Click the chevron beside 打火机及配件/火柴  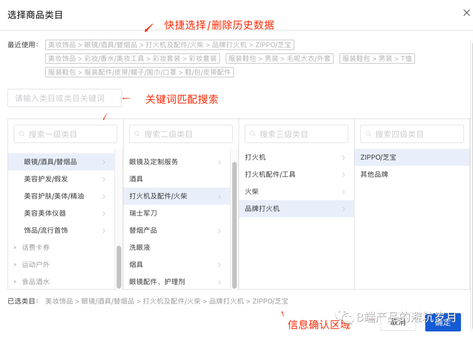(219, 196)
